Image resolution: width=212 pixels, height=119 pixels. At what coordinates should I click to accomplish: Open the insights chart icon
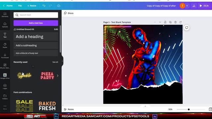[194, 6]
